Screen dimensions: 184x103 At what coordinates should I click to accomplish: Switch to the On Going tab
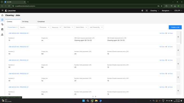click(25, 22)
